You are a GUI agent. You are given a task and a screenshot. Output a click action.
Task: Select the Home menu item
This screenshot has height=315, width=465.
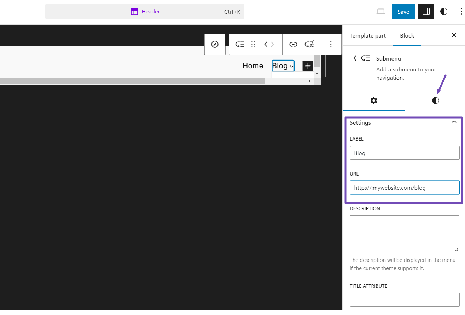pos(253,66)
